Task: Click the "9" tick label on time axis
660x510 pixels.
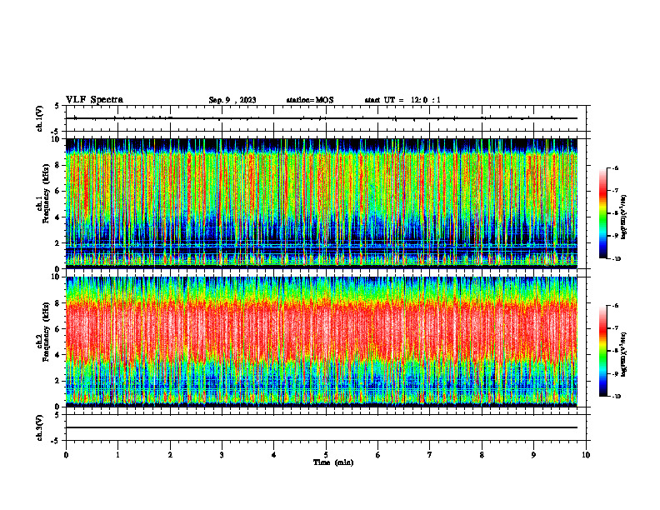Action: (533, 455)
